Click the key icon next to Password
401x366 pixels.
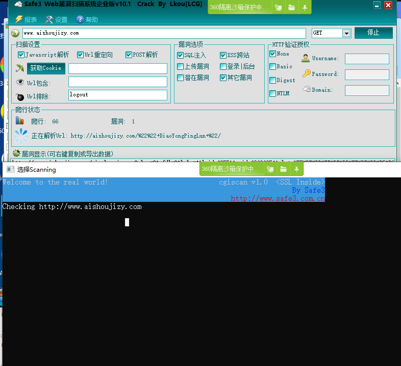[306, 74]
